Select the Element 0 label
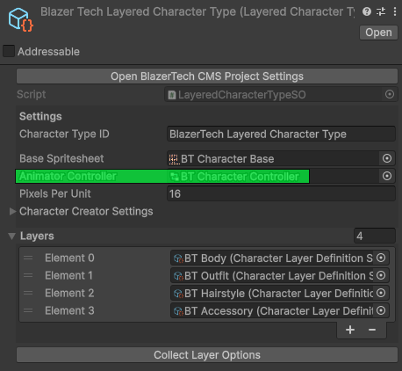402x371 pixels. 69,258
